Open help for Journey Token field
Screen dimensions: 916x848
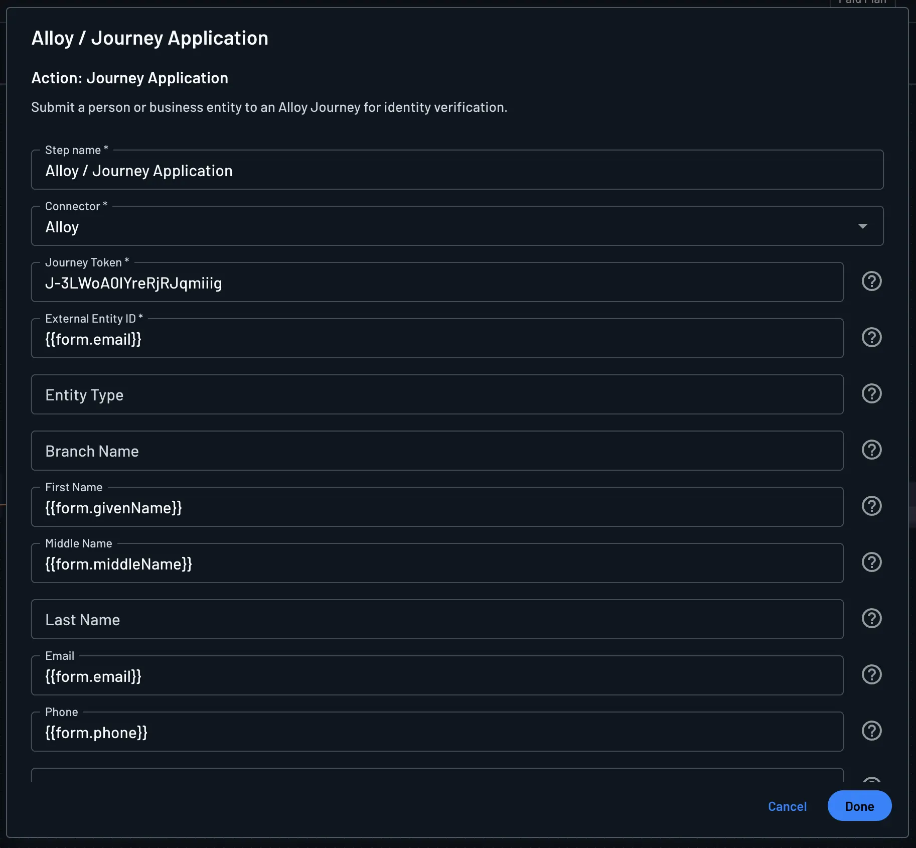[871, 281]
